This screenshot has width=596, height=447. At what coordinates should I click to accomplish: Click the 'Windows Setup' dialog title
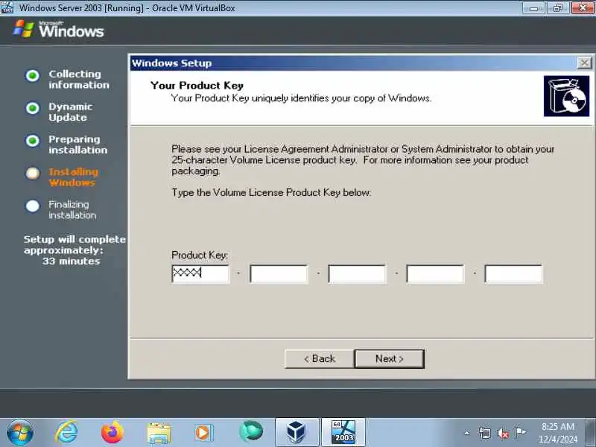(172, 63)
